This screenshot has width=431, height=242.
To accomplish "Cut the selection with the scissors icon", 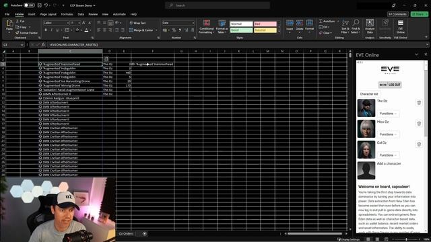I will 18,21.
